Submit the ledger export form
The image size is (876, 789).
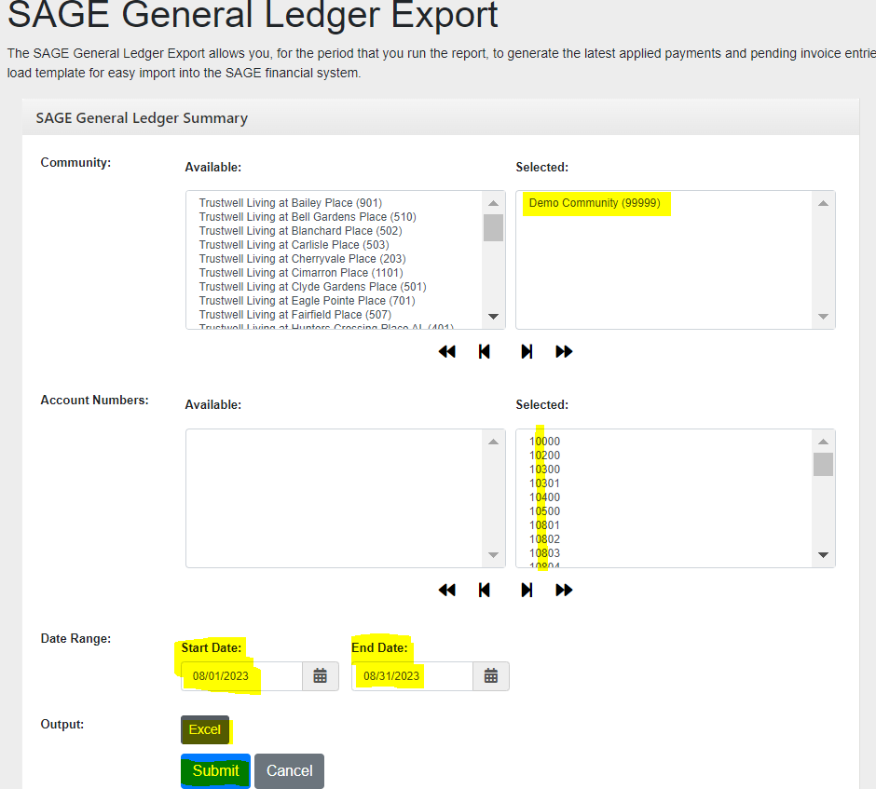(215, 771)
